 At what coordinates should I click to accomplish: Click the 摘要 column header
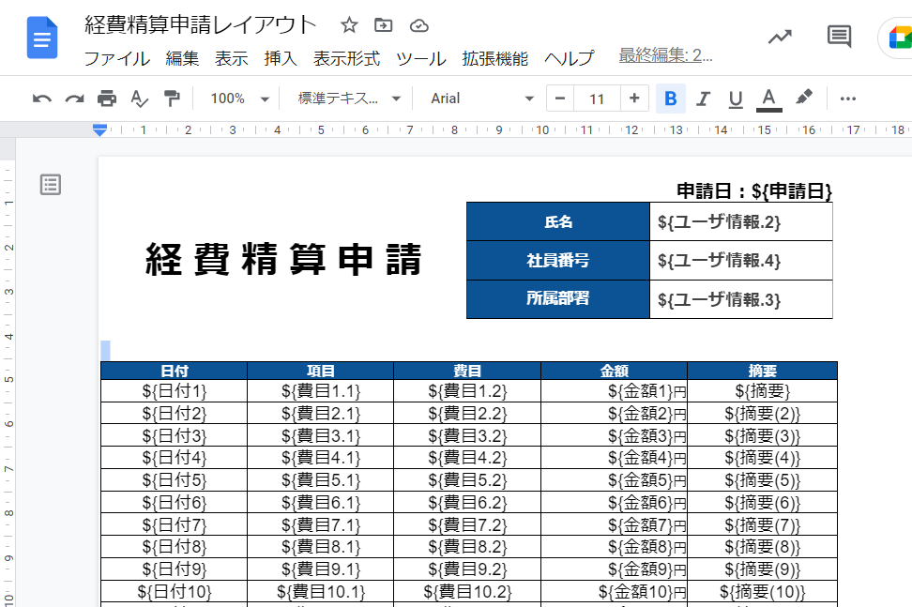point(763,371)
